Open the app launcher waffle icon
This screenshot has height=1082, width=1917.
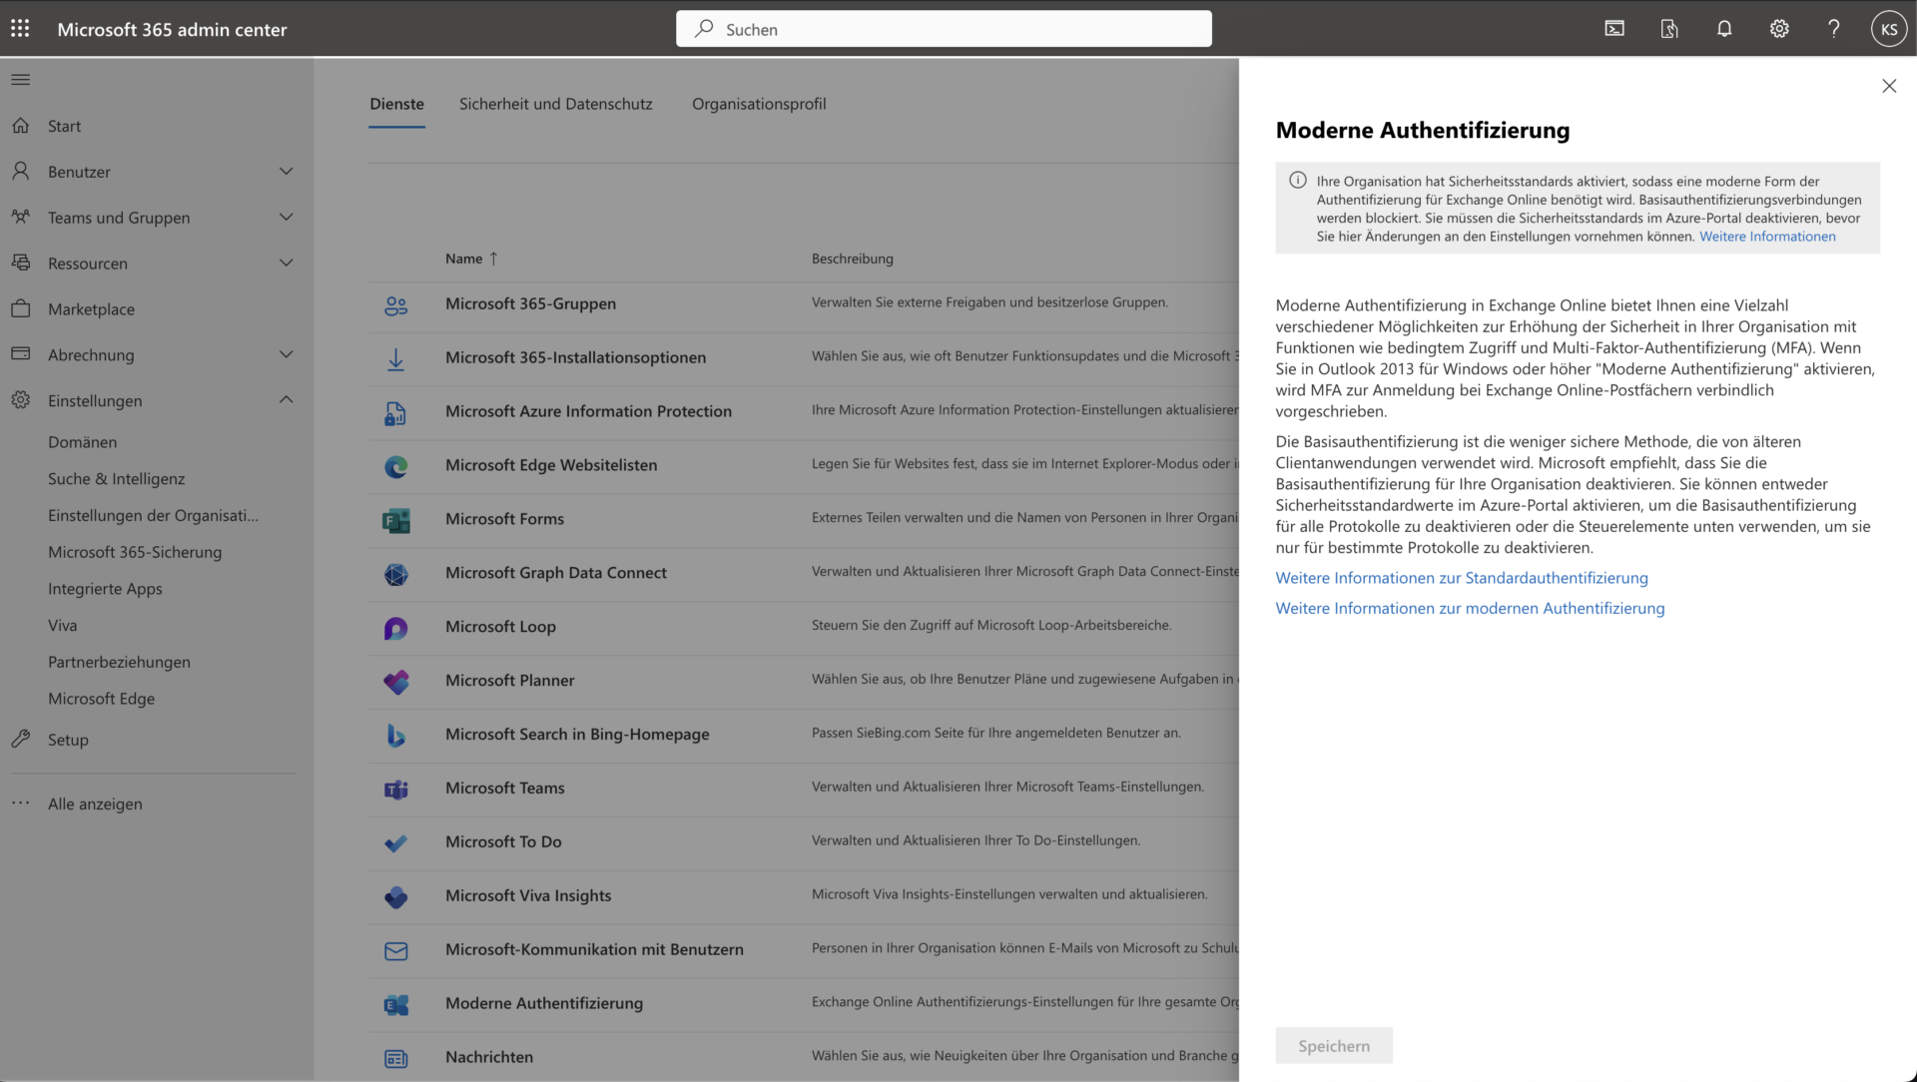coord(20,29)
